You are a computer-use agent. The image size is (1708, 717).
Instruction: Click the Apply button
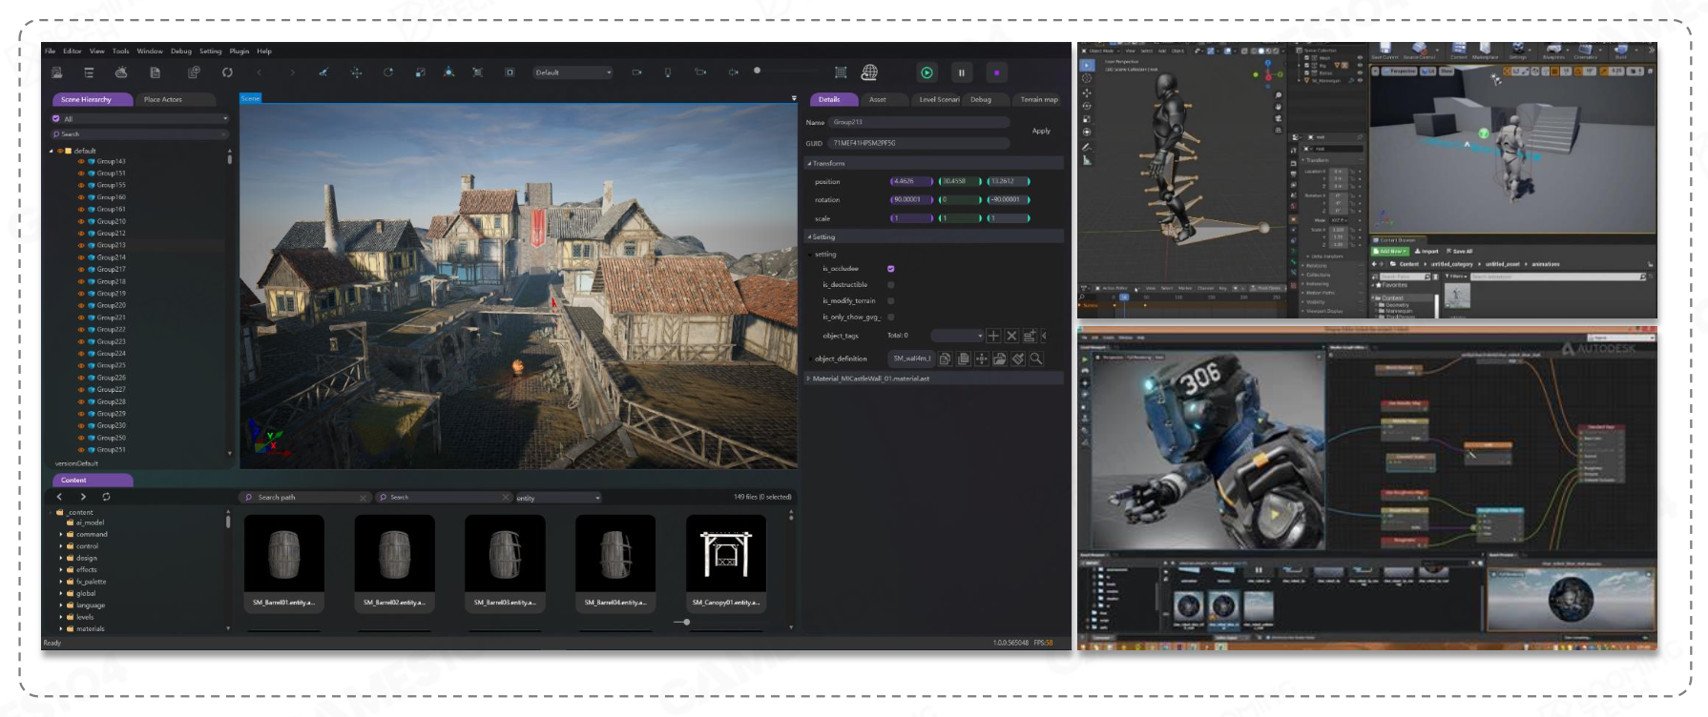(1040, 131)
